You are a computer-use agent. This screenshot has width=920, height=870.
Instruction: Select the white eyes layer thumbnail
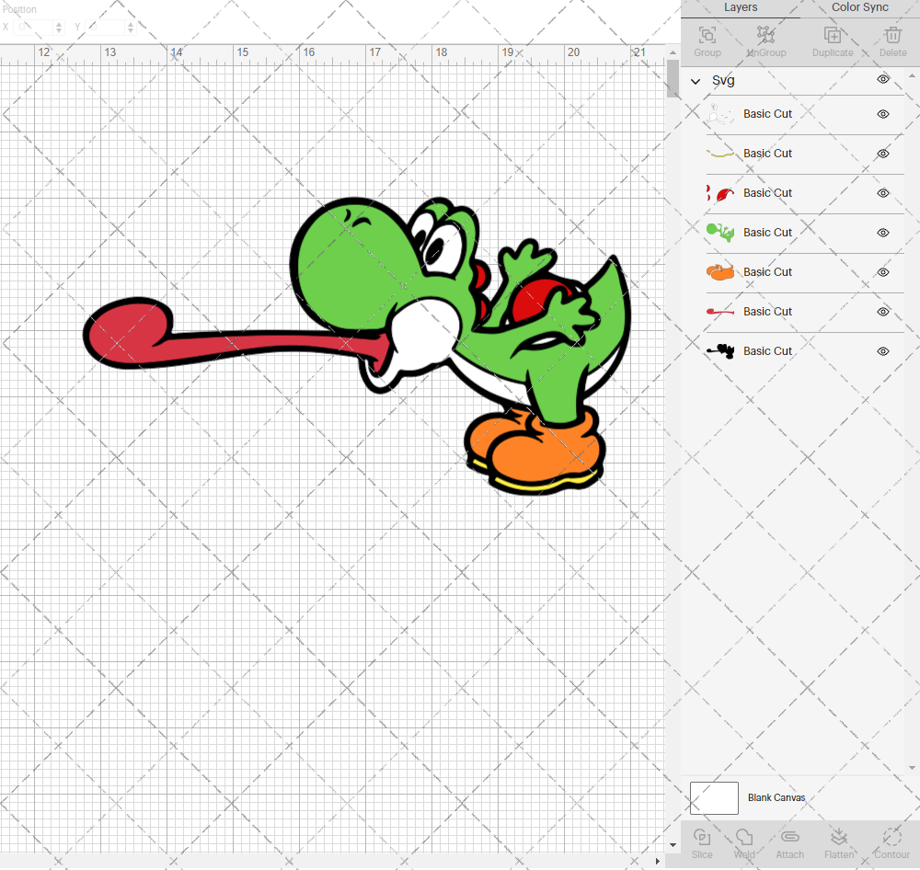point(720,114)
